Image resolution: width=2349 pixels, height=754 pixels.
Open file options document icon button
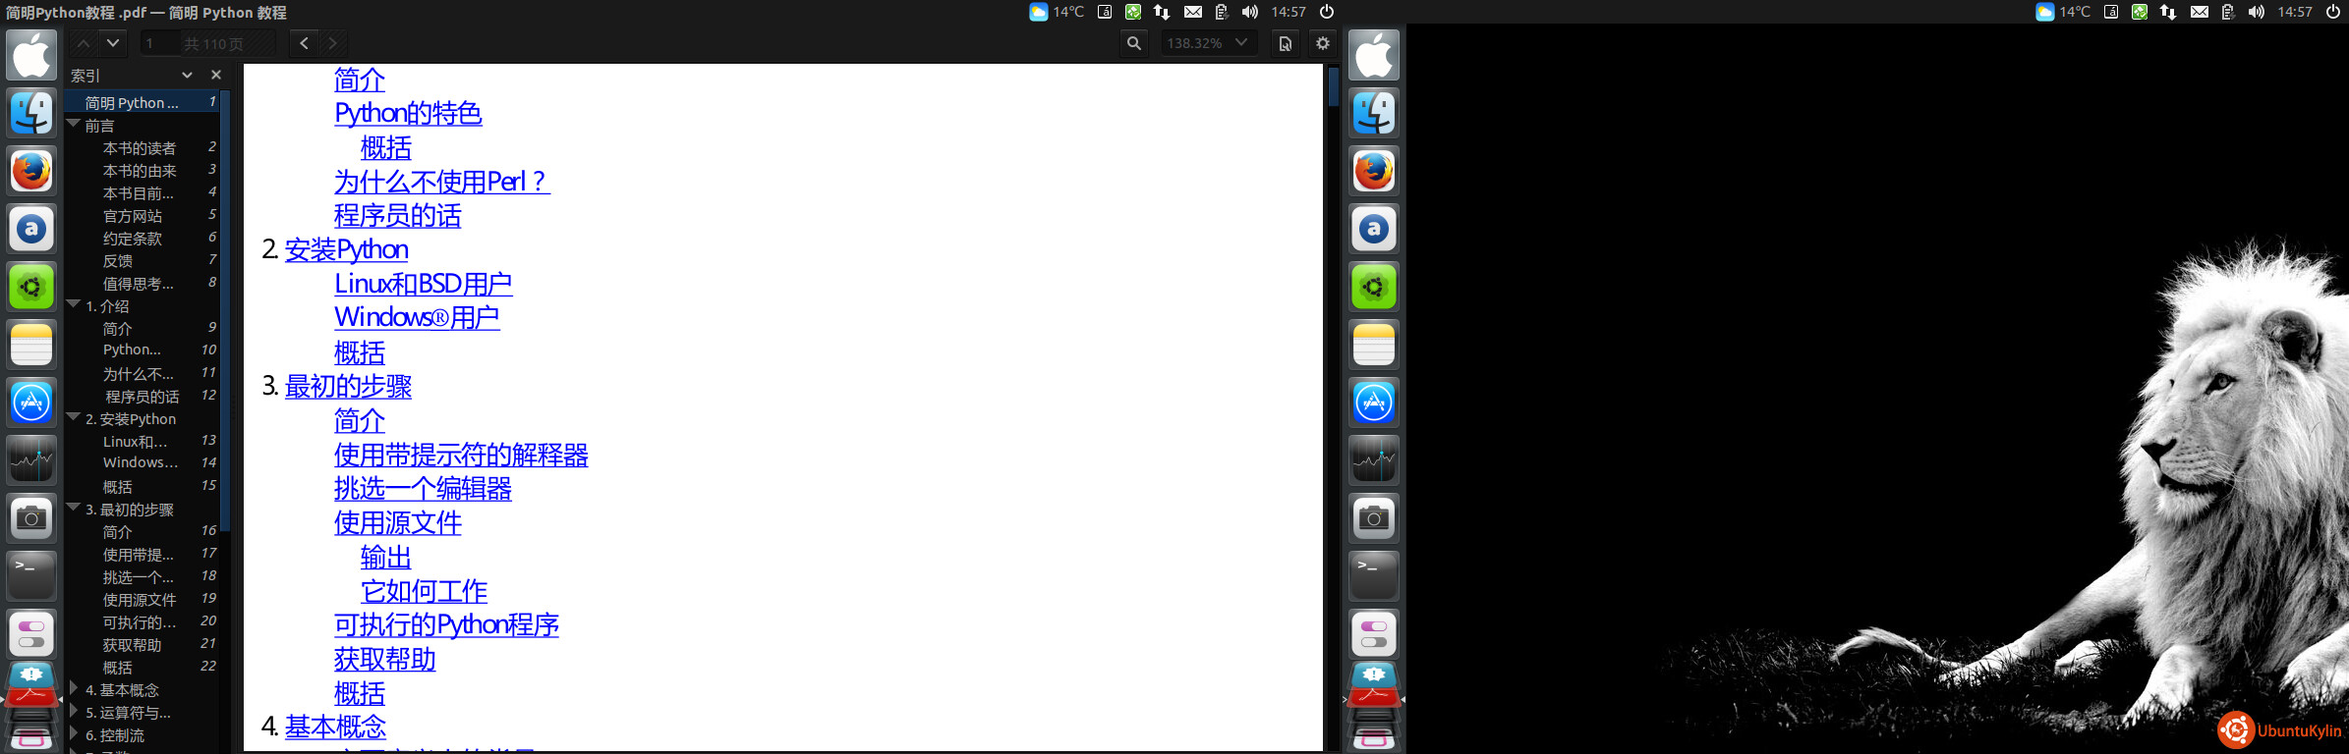[x=1285, y=43]
